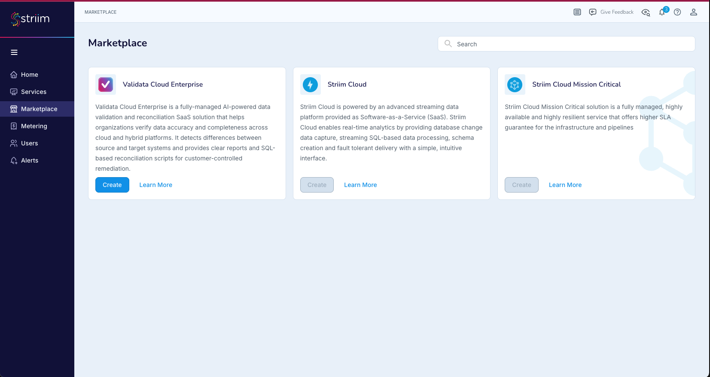The height and width of the screenshot is (377, 710).
Task: Open the list/news icon in top bar
Action: point(577,12)
